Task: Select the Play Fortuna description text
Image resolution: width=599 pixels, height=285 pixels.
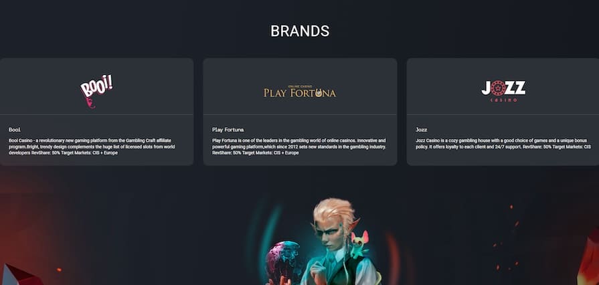Action: pos(299,147)
